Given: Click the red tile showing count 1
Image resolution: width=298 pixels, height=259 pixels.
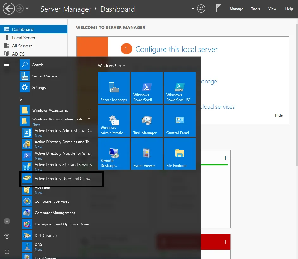Looking at the screenshot, I should tap(215, 242).
